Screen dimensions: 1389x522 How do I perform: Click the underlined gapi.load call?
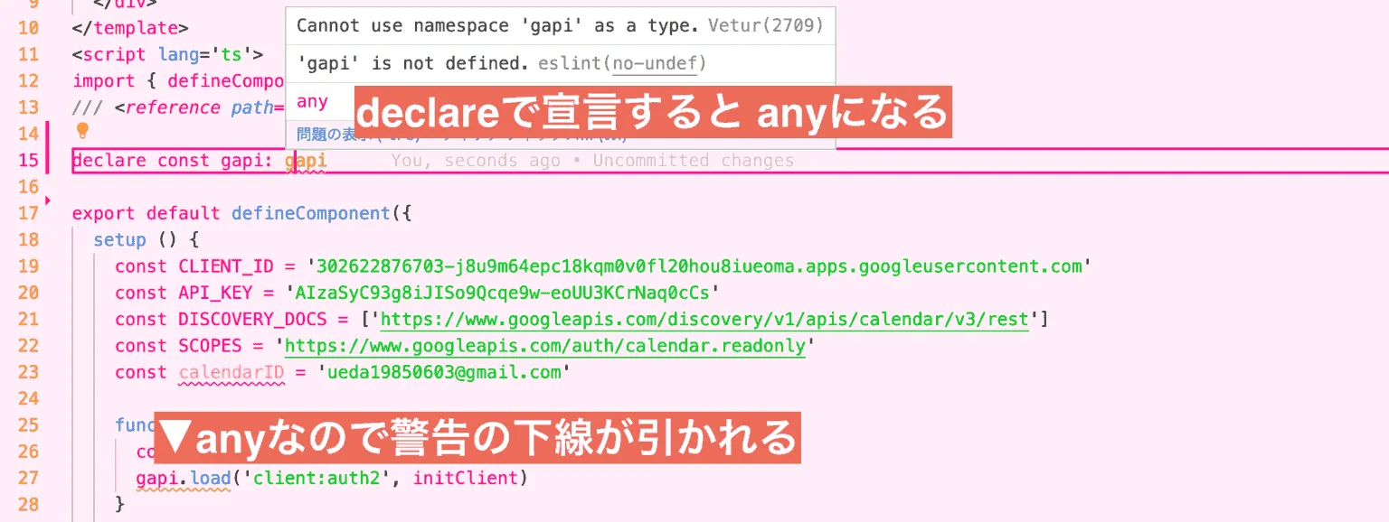[x=181, y=478]
